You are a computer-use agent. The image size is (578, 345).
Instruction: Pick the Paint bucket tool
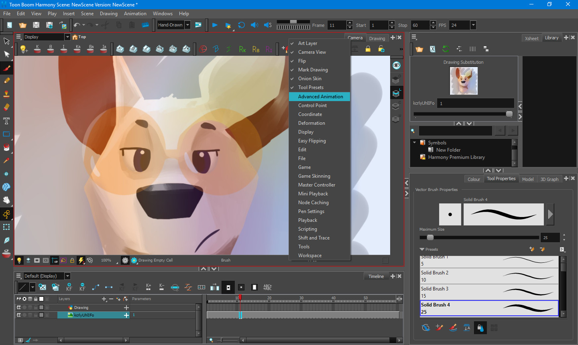pyautogui.click(x=6, y=147)
